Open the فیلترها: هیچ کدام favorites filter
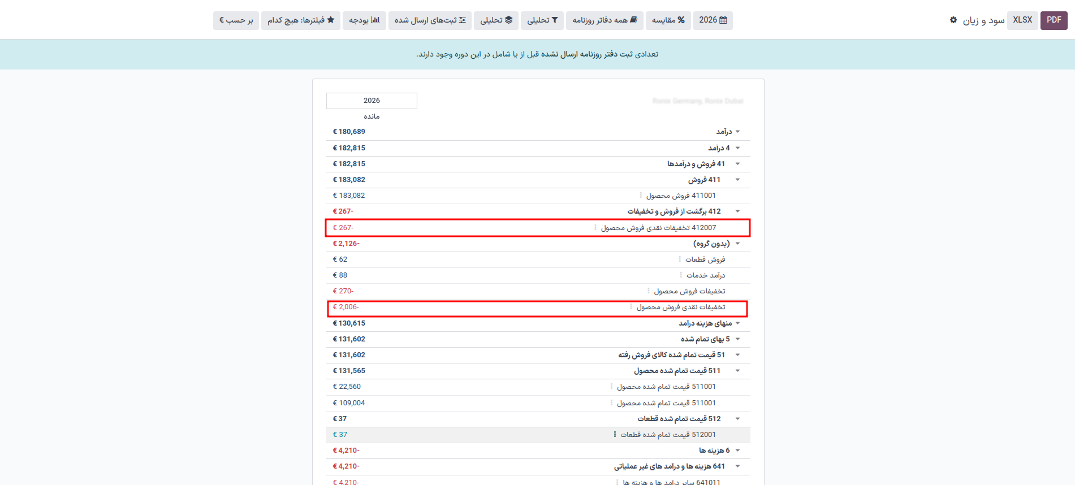 tap(300, 20)
